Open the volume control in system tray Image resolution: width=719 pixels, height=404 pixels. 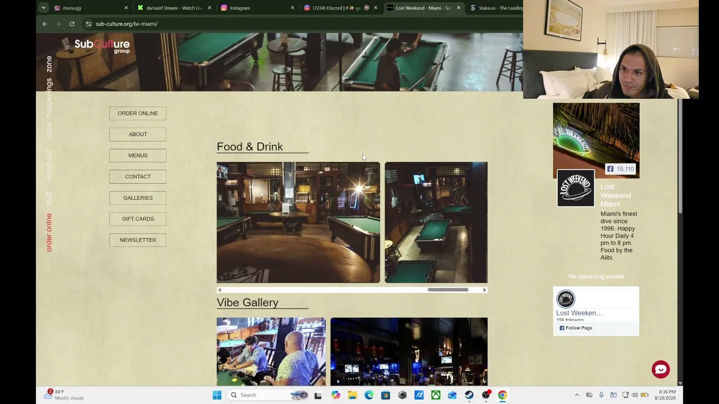click(635, 395)
